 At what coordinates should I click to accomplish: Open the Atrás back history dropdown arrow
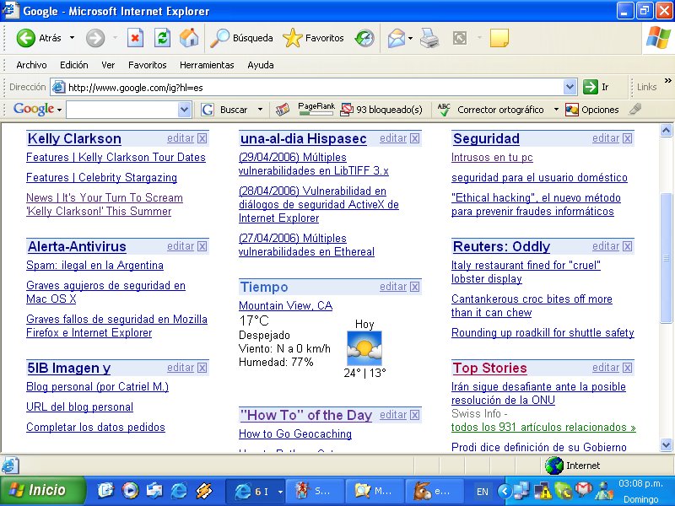pos(72,38)
